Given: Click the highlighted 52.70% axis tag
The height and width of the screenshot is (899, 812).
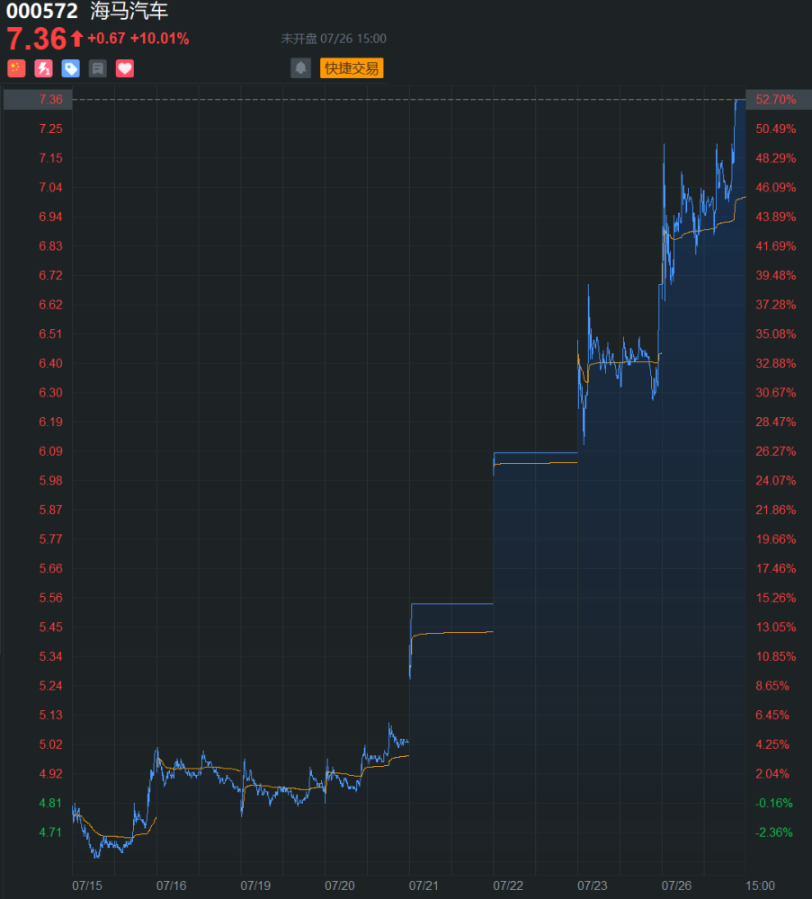Looking at the screenshot, I should click(x=779, y=99).
